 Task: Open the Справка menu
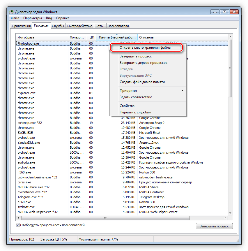click(x=63, y=18)
